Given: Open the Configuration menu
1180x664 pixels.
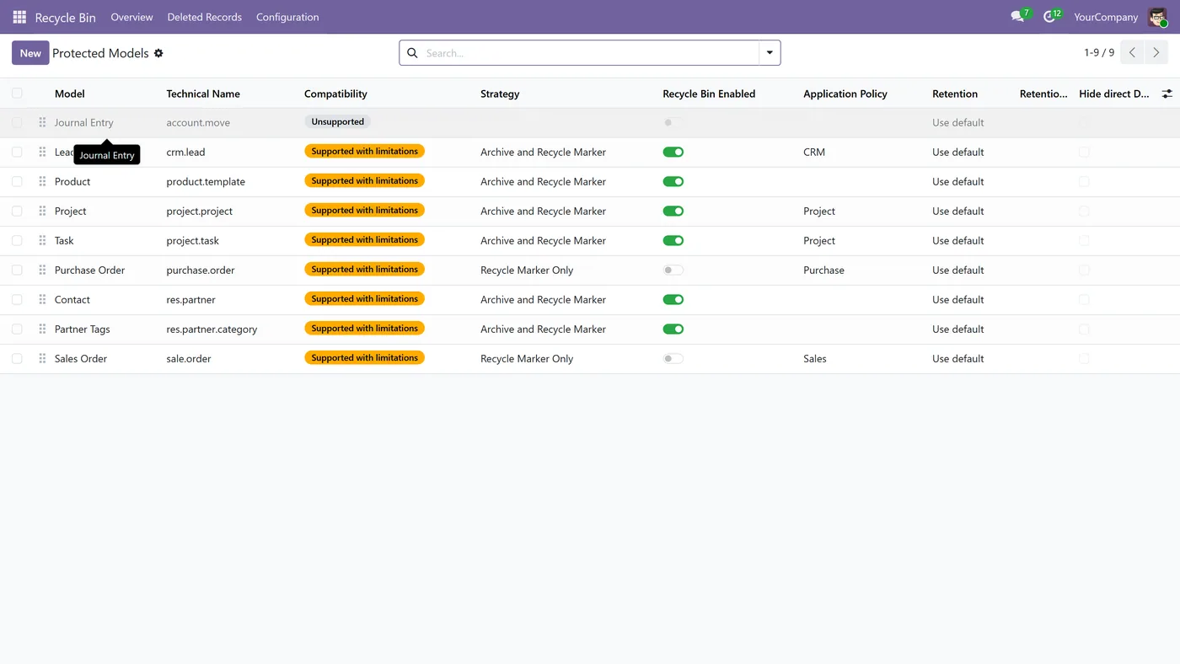Looking at the screenshot, I should click(x=287, y=17).
